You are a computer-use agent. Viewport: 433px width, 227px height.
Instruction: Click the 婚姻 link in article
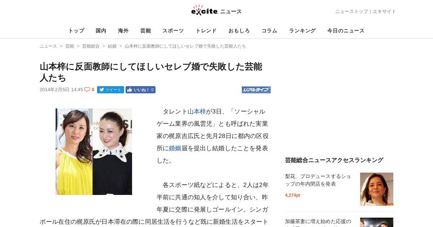pos(175,148)
